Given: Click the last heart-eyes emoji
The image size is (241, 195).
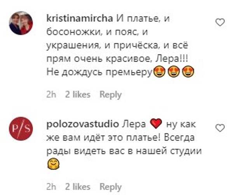Looking at the screenshot, I should [x=188, y=71].
